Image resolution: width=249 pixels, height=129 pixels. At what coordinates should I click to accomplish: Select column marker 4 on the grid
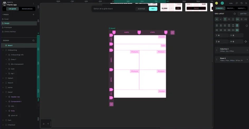coord(166,33)
